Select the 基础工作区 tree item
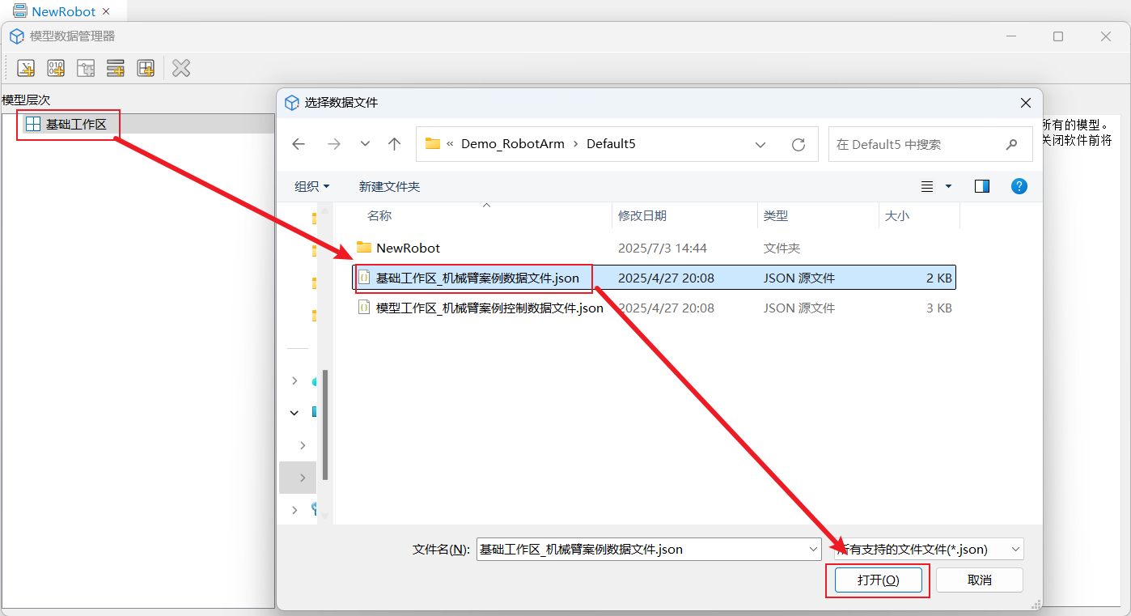 point(76,124)
